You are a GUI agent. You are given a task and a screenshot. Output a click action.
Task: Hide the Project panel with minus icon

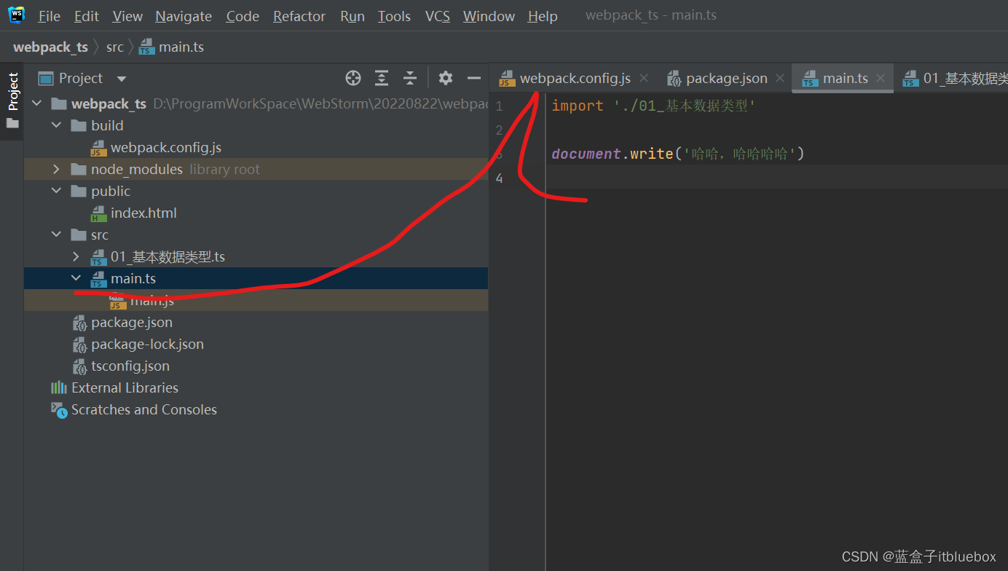coord(474,78)
